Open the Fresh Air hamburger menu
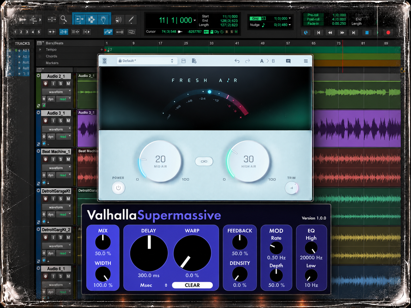411x308 pixels. (306, 61)
